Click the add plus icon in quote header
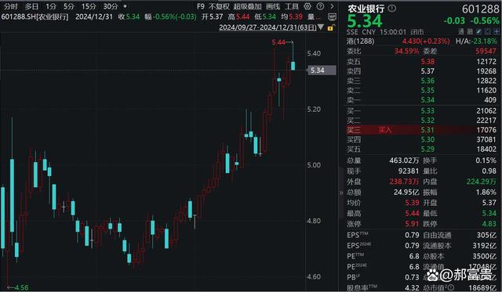This screenshot has width=502, height=292. [497, 31]
